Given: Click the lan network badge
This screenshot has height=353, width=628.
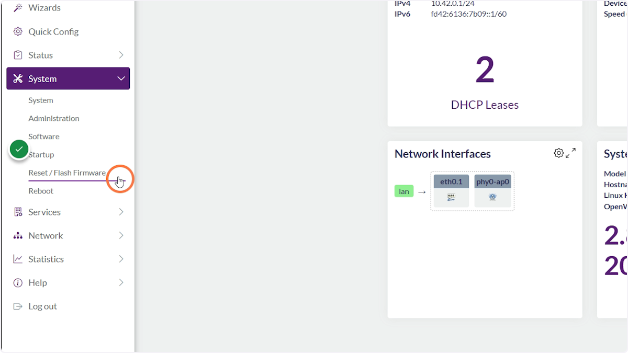Looking at the screenshot, I should click(403, 191).
